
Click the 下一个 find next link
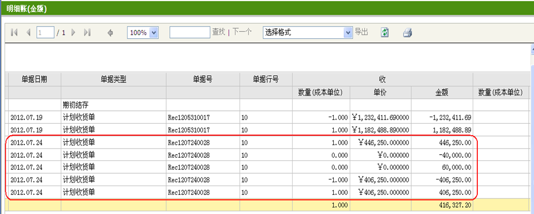click(242, 32)
